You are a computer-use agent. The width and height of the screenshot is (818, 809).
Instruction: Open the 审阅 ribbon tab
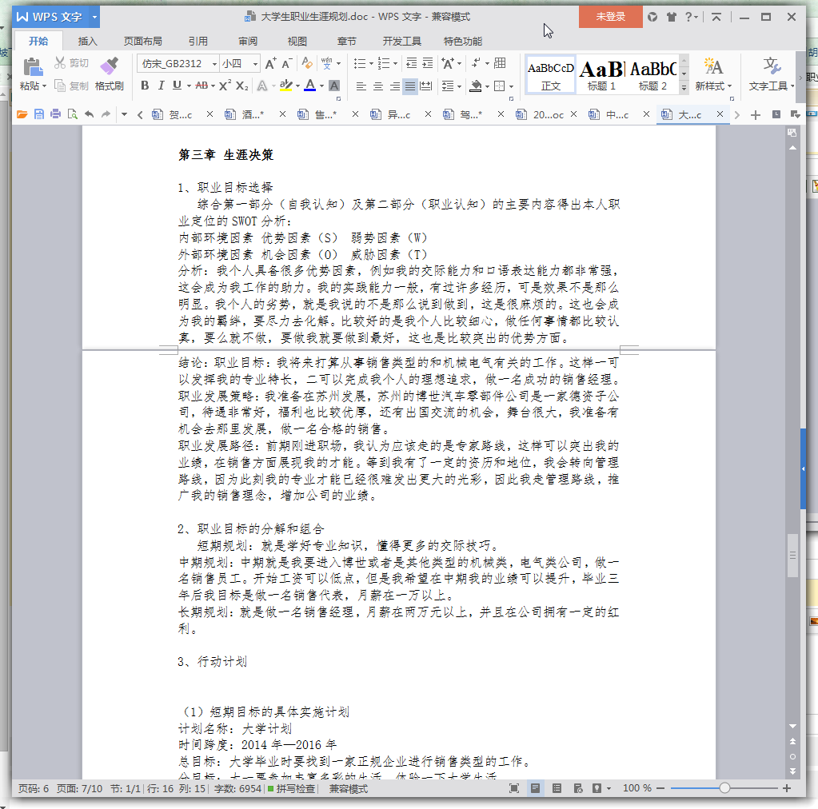[x=248, y=42]
